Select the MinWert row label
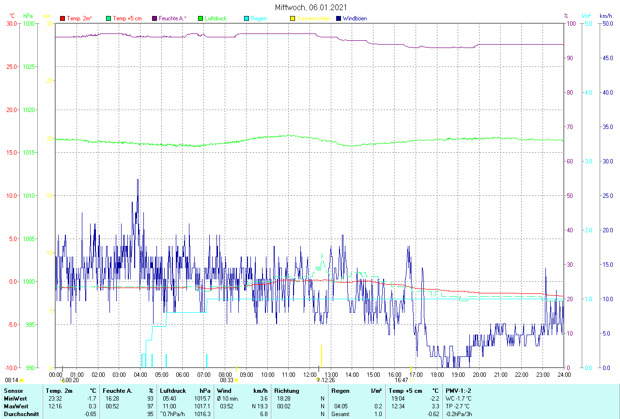 (15, 399)
